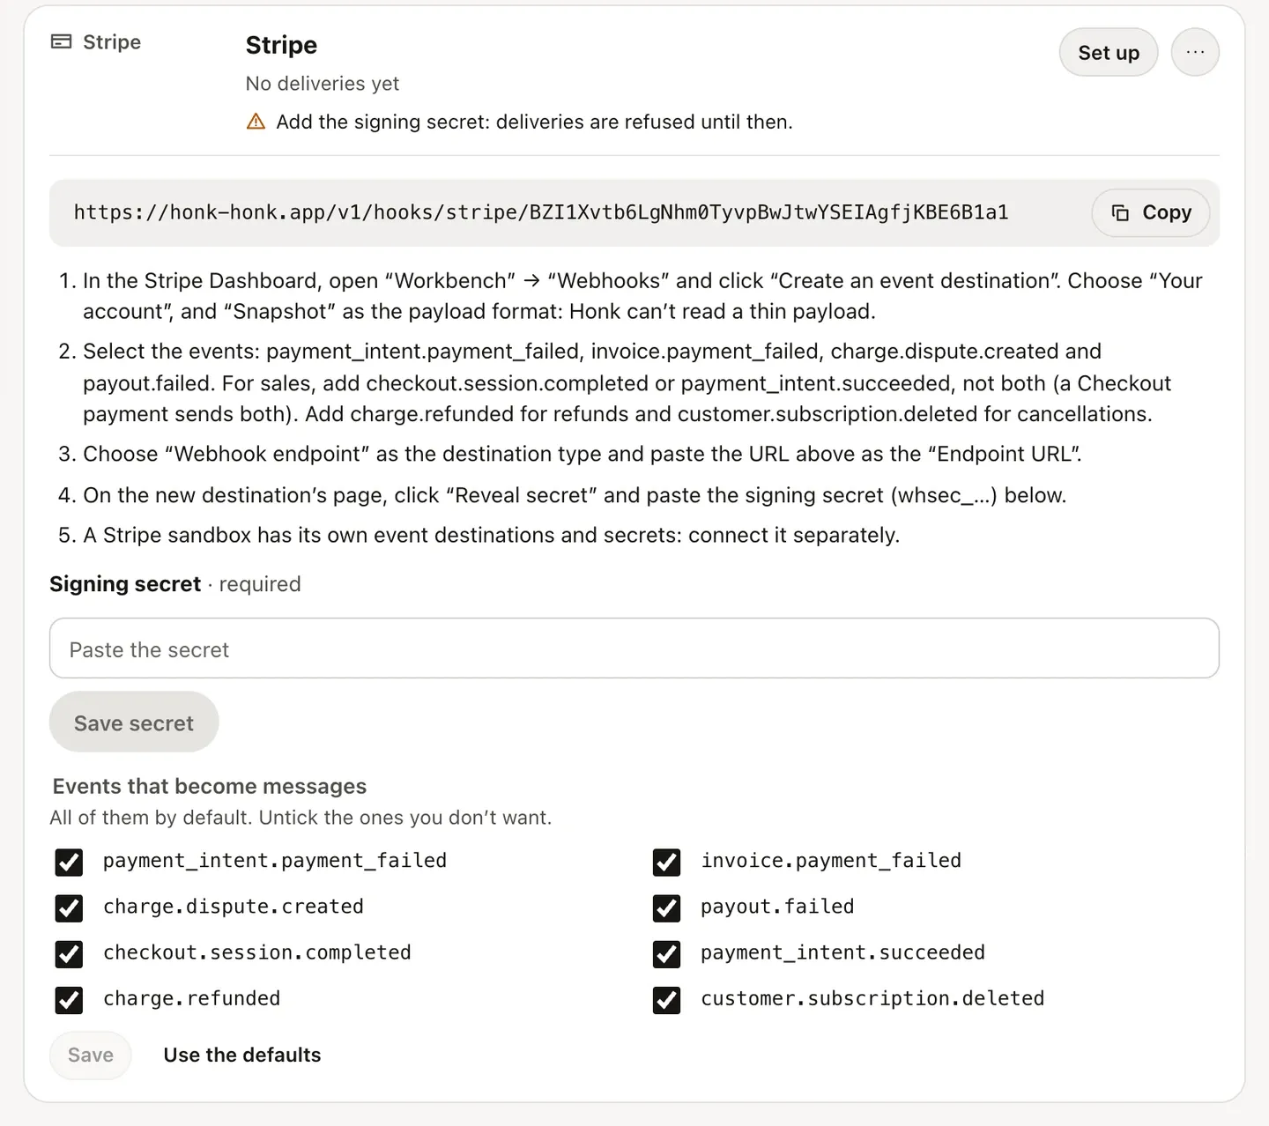This screenshot has height=1126, width=1269.
Task: Click the Stripe heading title
Action: click(281, 45)
